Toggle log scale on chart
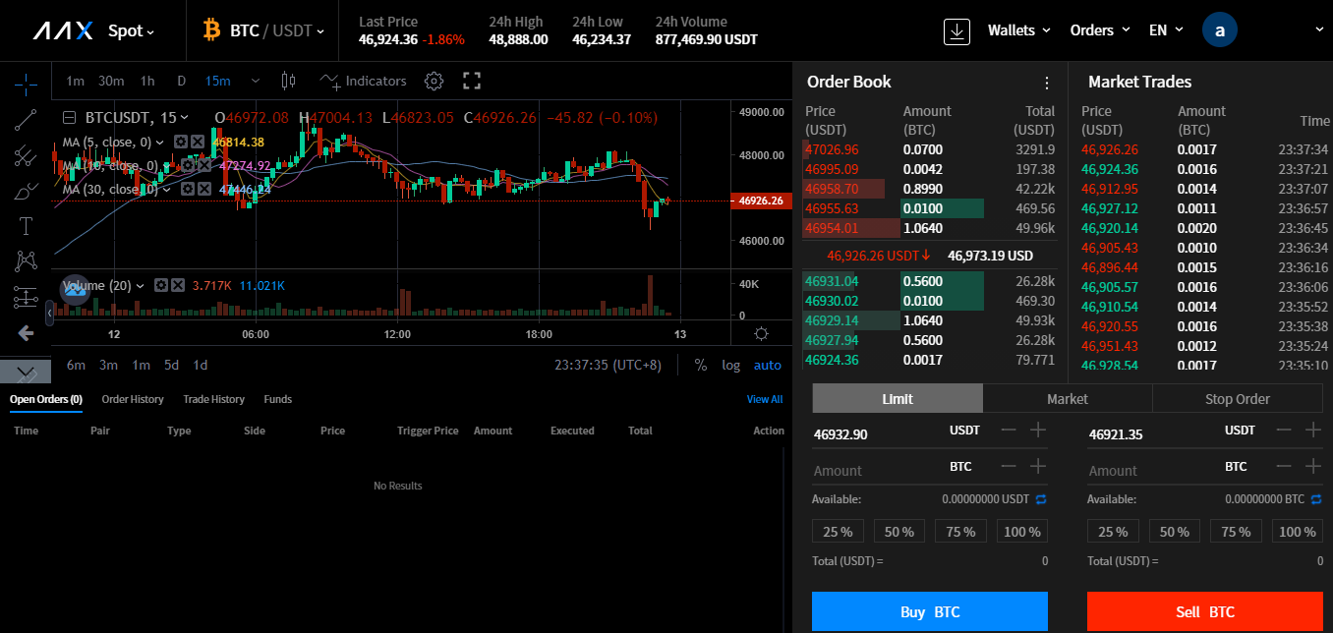This screenshot has height=633, width=1333. point(730,365)
